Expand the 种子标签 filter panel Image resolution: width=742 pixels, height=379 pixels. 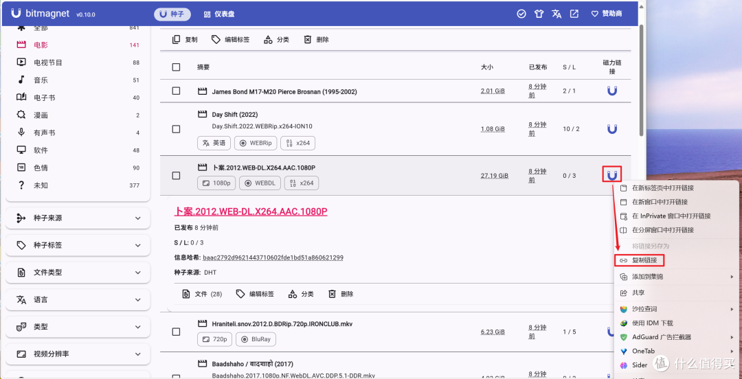point(78,246)
